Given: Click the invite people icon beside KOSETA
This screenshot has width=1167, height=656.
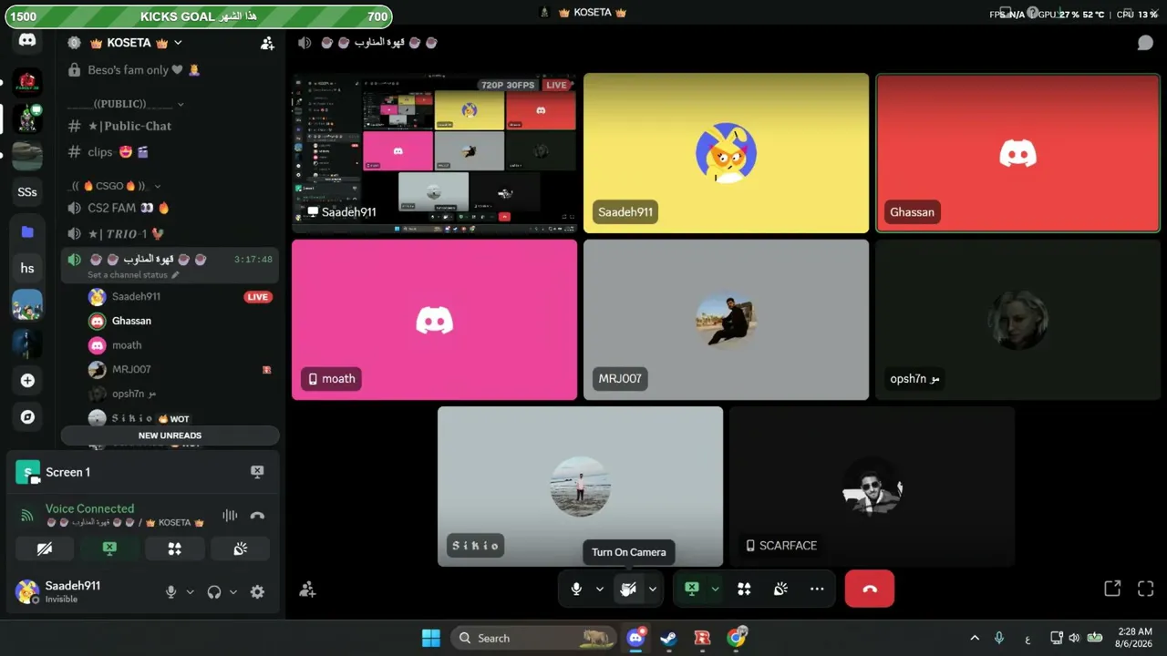Looking at the screenshot, I should pyautogui.click(x=267, y=43).
